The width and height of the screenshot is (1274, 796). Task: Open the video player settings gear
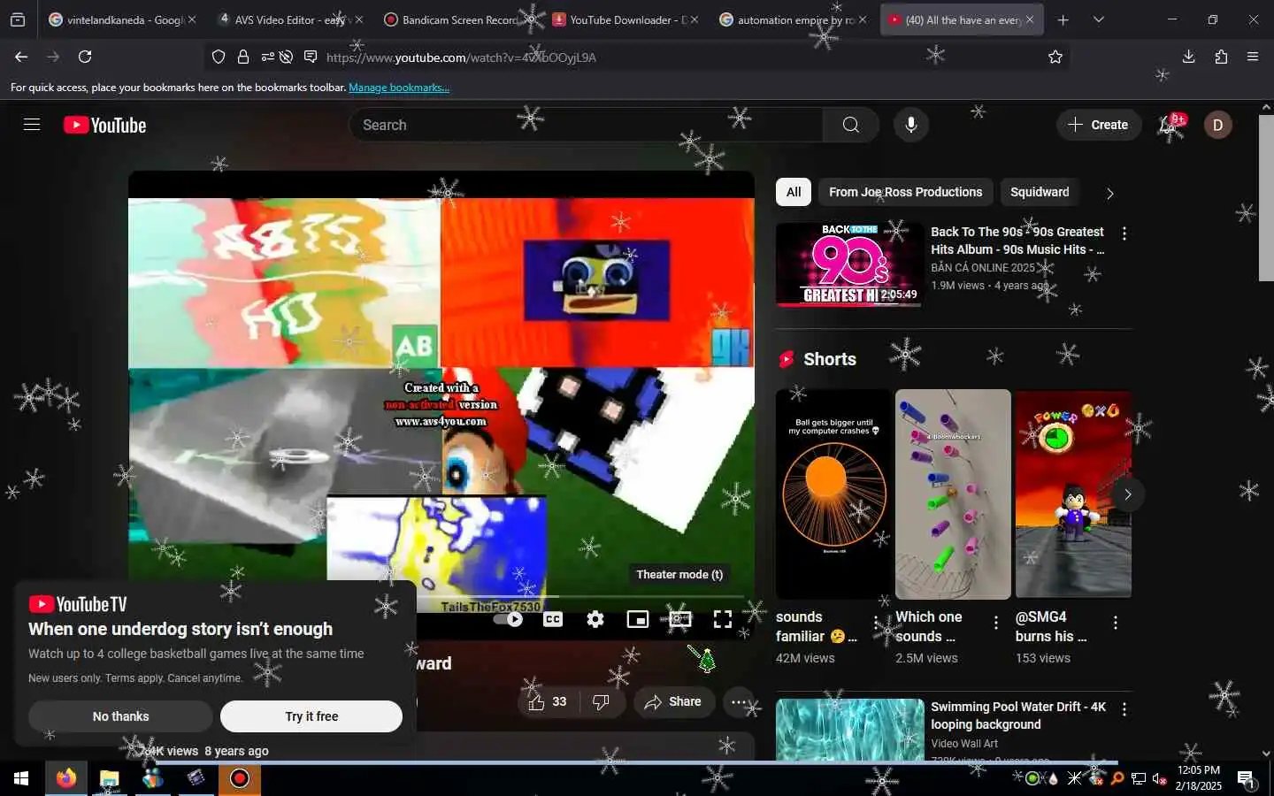(595, 619)
